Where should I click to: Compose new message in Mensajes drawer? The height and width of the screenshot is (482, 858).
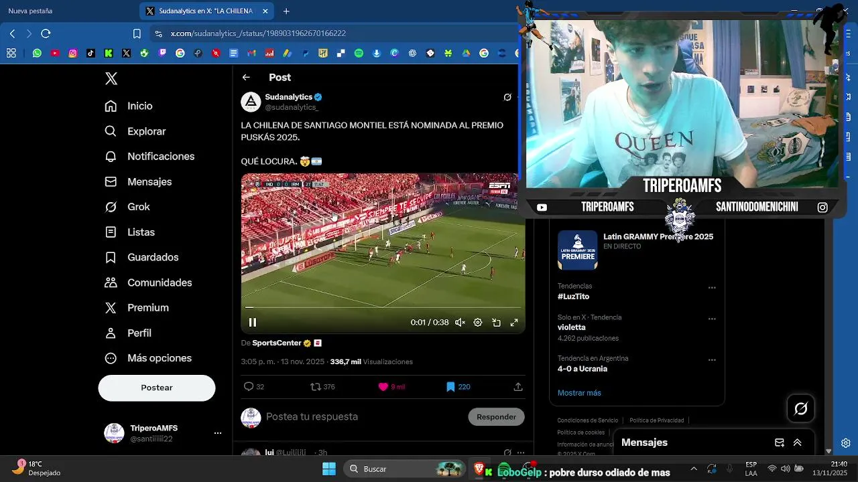point(780,443)
